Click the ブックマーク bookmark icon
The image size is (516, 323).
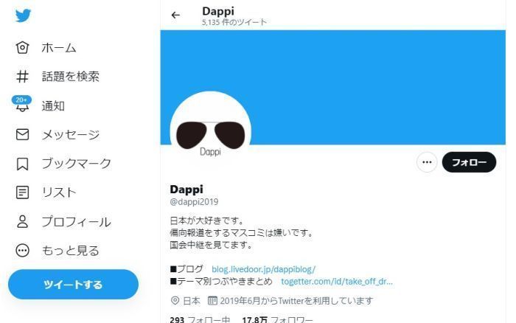(x=22, y=164)
